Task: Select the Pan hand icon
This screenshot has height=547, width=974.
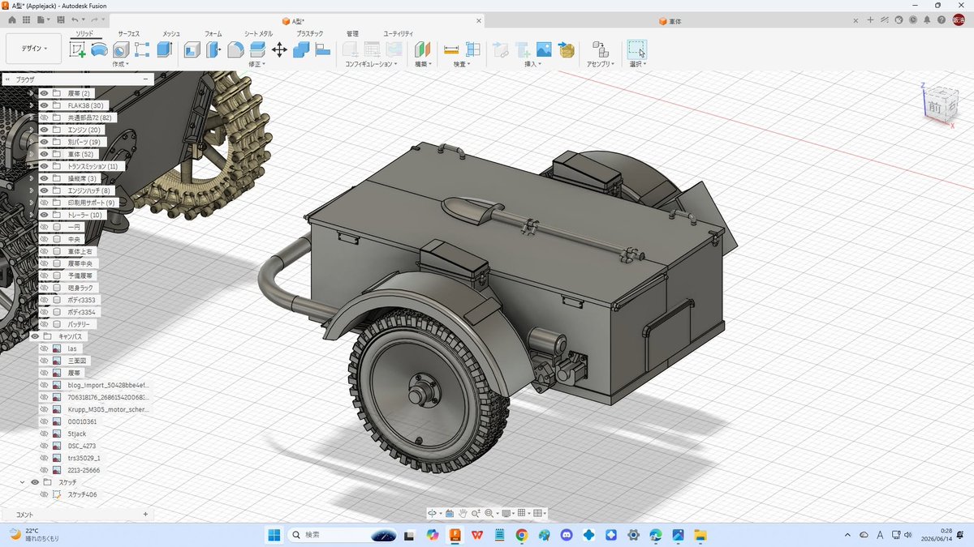Action: point(463,513)
